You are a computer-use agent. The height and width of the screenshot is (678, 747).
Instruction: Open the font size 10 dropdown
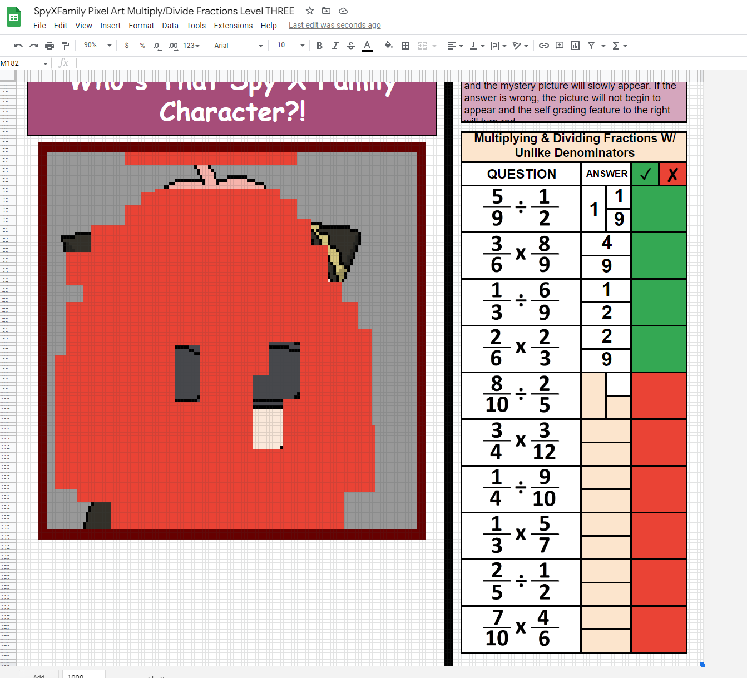tap(290, 46)
